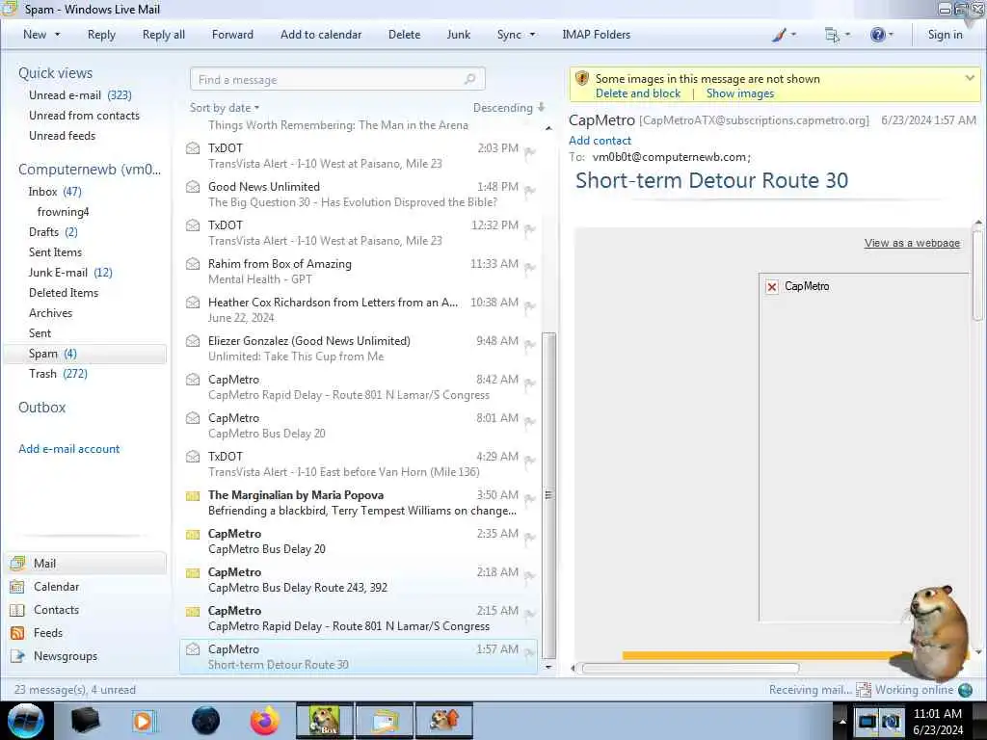The width and height of the screenshot is (987, 740).
Task: Show hidden system tray icons arrow
Action: 842,721
